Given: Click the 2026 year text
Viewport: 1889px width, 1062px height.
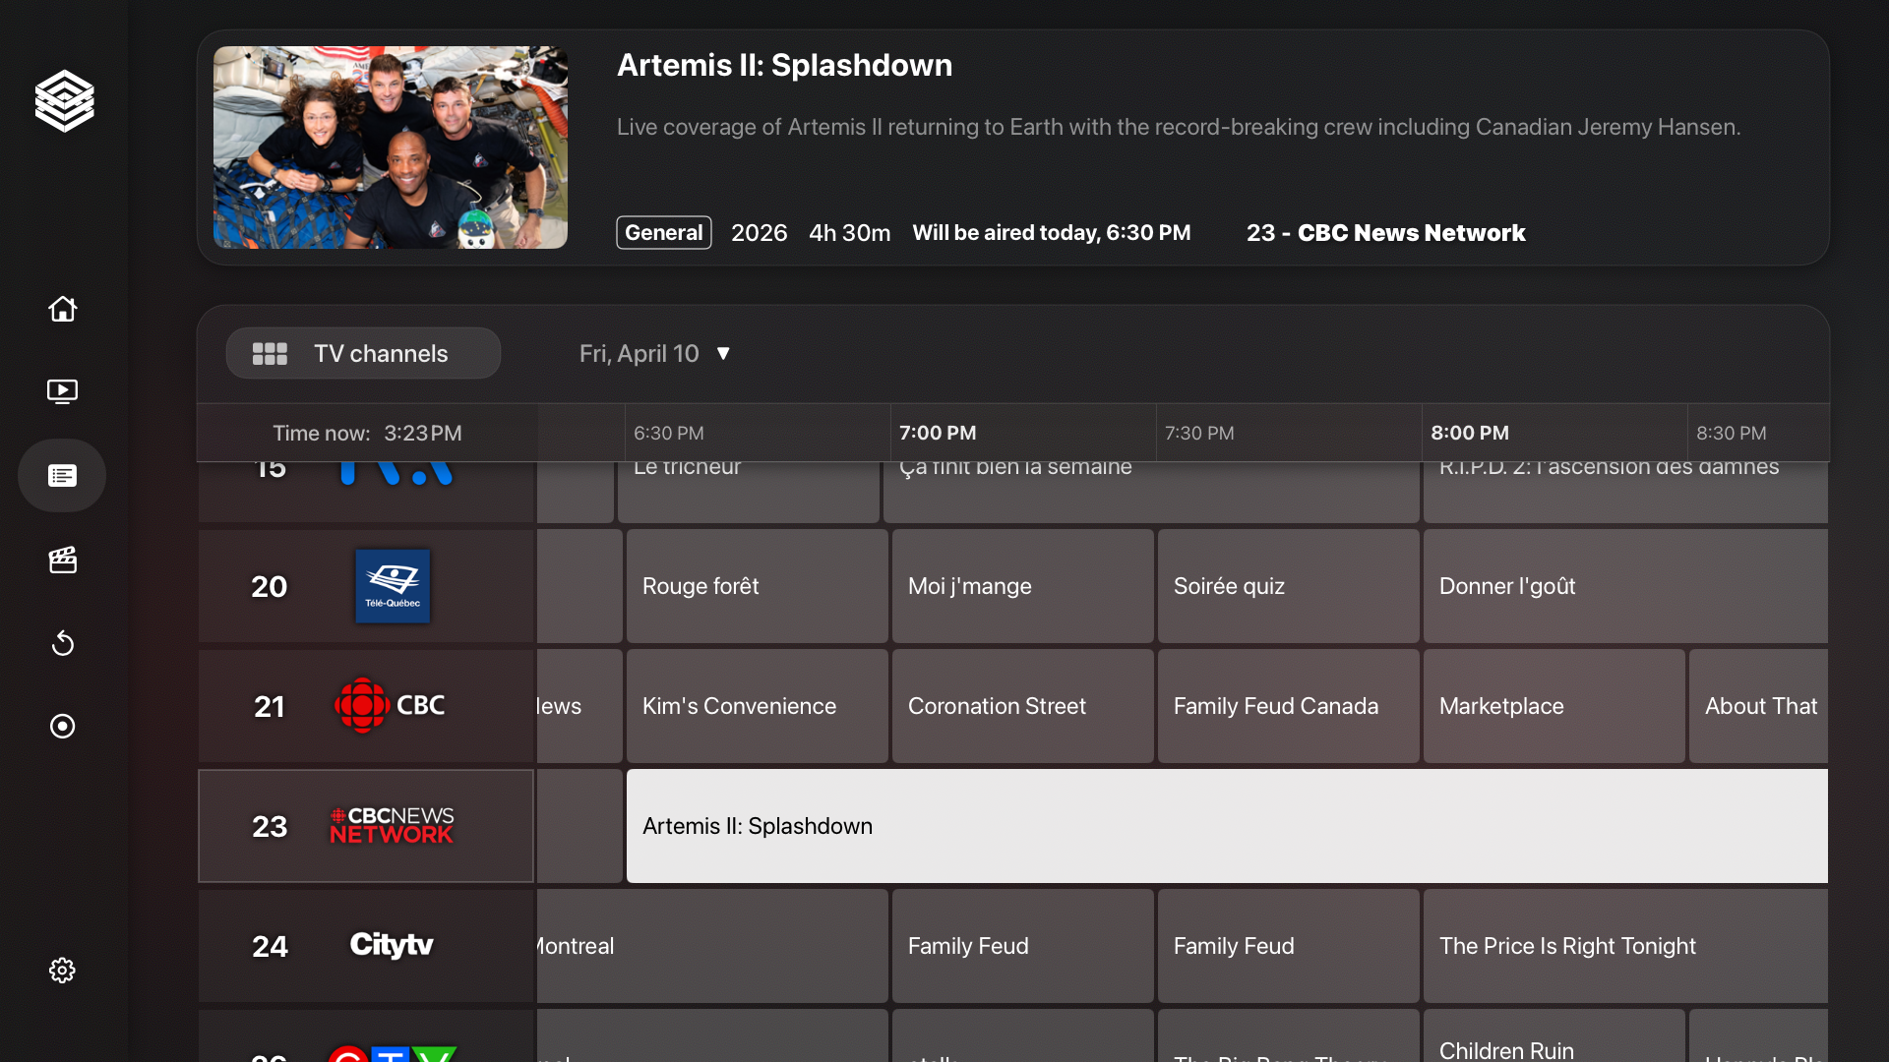Looking at the screenshot, I should 759,233.
